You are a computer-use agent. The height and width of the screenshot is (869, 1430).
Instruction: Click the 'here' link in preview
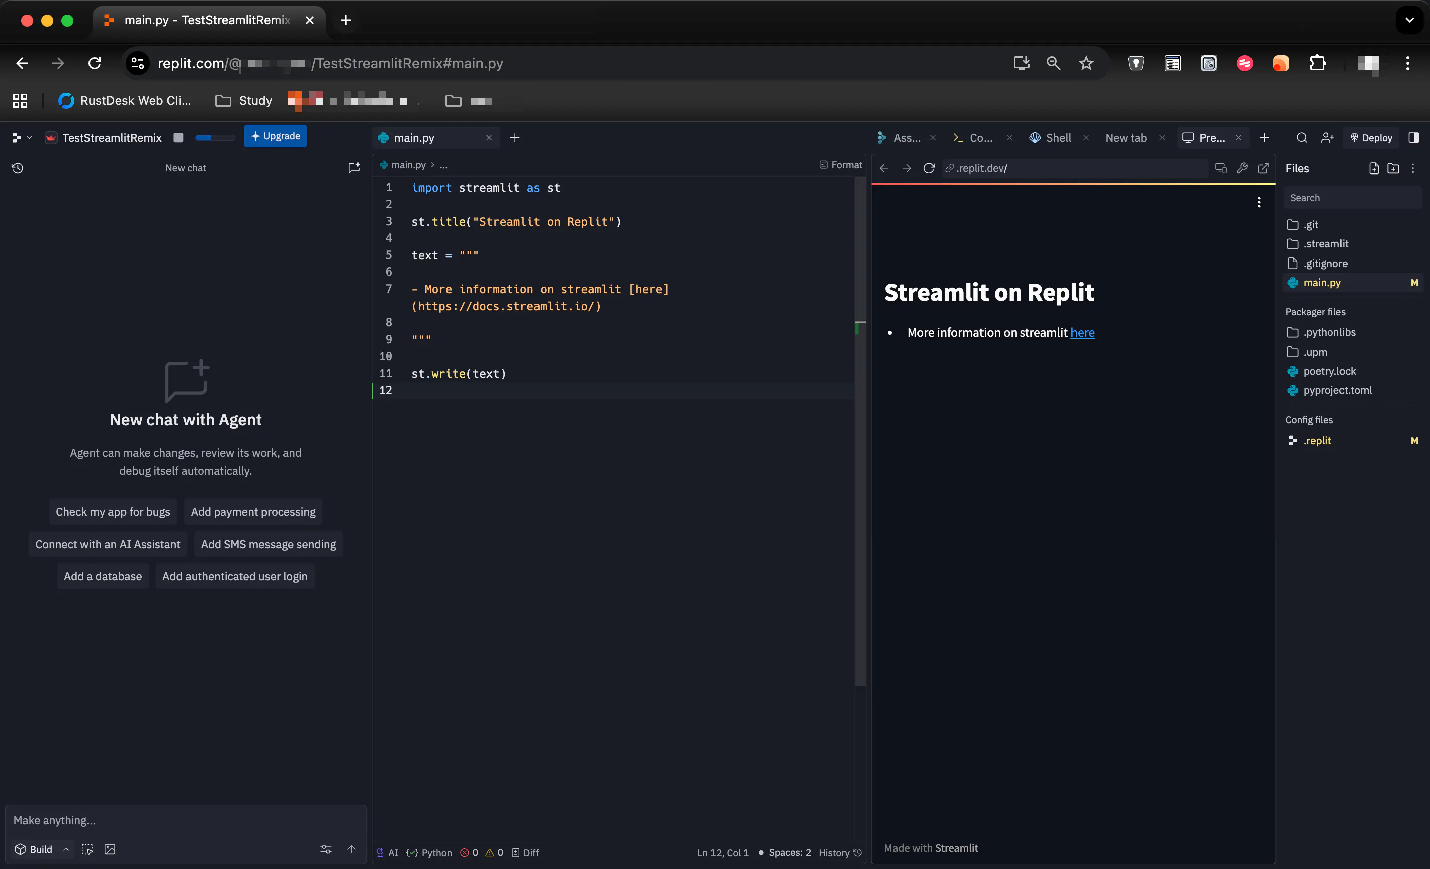pos(1083,332)
